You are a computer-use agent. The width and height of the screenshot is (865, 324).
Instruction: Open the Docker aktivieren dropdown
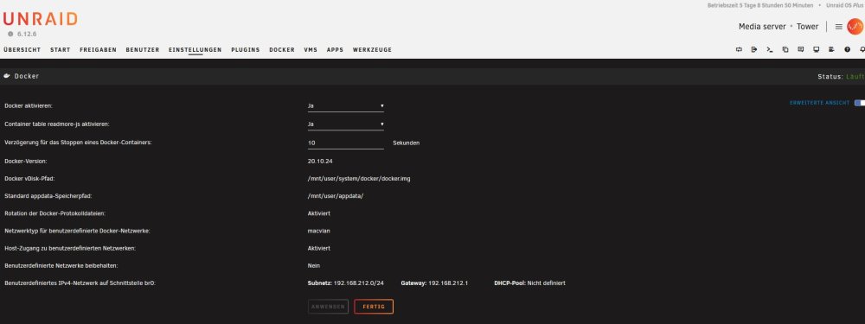pyautogui.click(x=346, y=105)
